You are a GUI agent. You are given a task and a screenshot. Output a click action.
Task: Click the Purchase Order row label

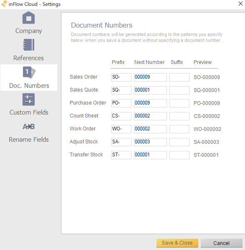[x=88, y=103]
